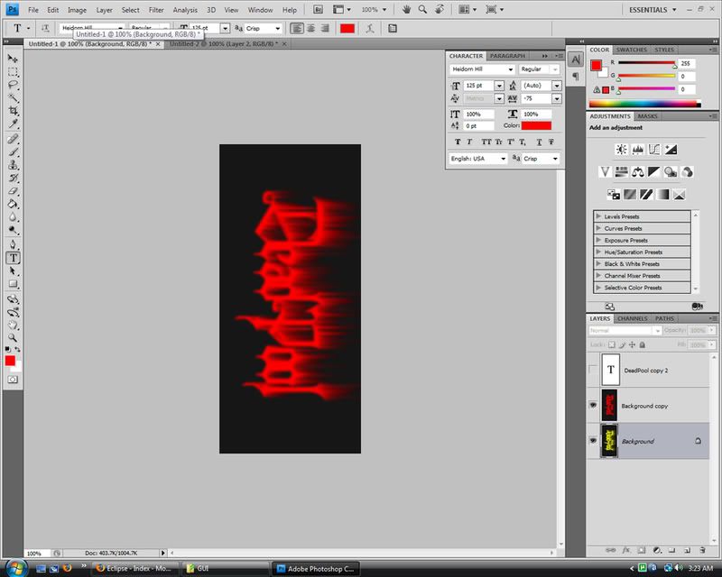This screenshot has height=577, width=722.
Task: Select the Pen tool
Action: [13, 245]
